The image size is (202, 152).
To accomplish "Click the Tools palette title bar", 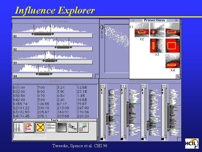I will click(x=55, y=120).
